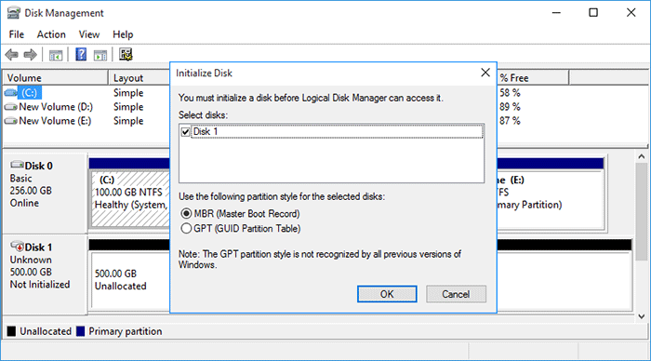Click the Disk 0 drive icon
This screenshot has width=651, height=361.
[x=17, y=165]
